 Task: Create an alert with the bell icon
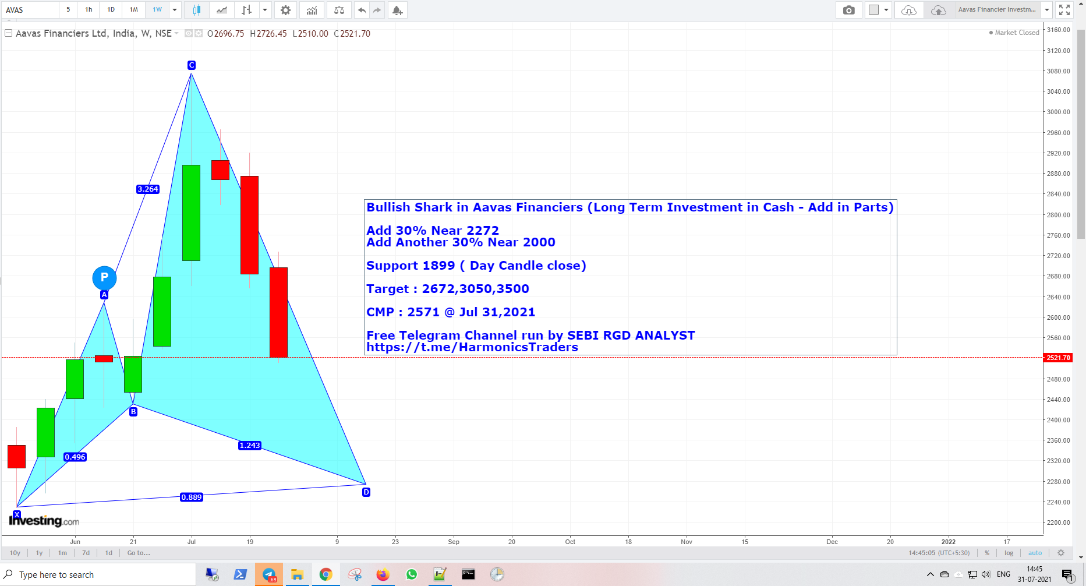tap(397, 10)
